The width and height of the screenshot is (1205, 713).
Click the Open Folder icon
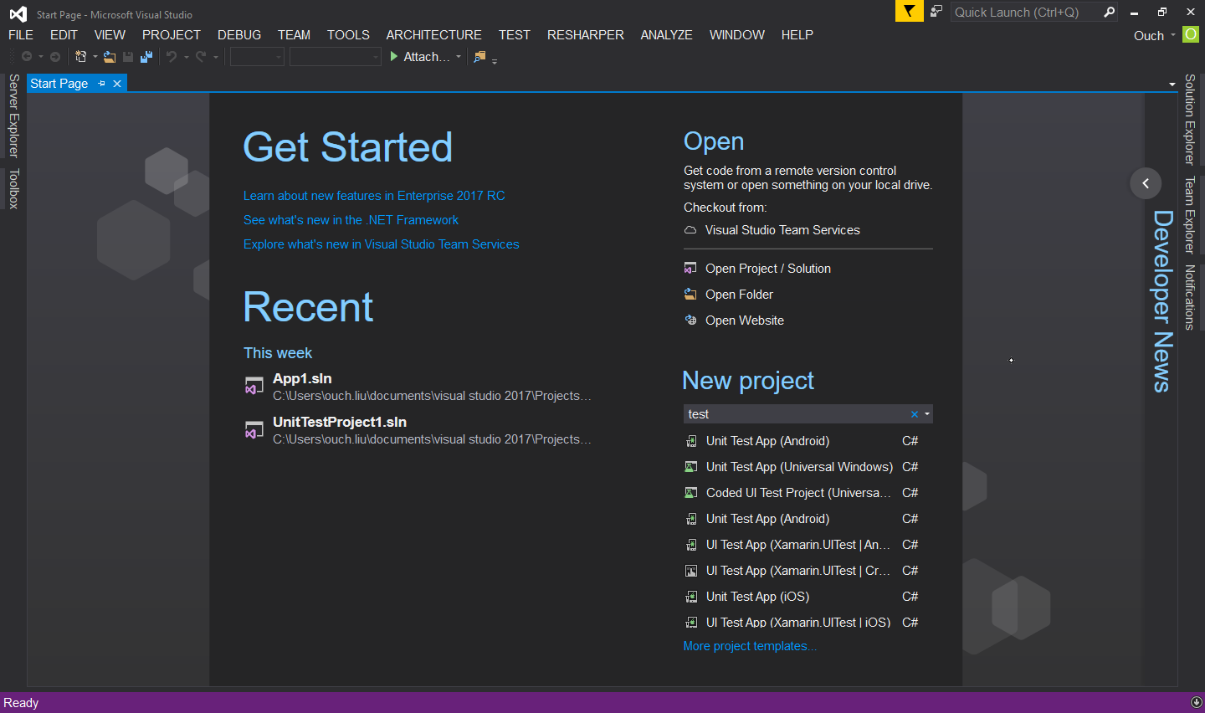pyautogui.click(x=690, y=295)
